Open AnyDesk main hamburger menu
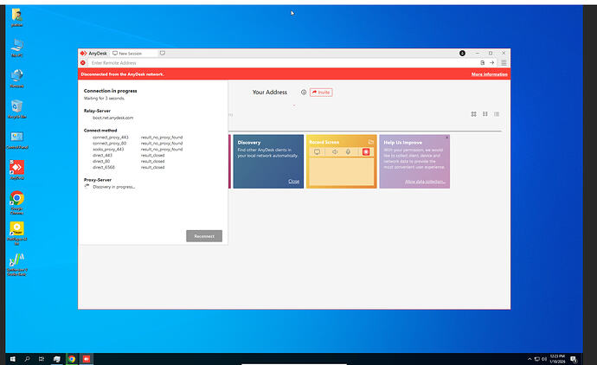The height and width of the screenshot is (365, 597). coord(504,62)
